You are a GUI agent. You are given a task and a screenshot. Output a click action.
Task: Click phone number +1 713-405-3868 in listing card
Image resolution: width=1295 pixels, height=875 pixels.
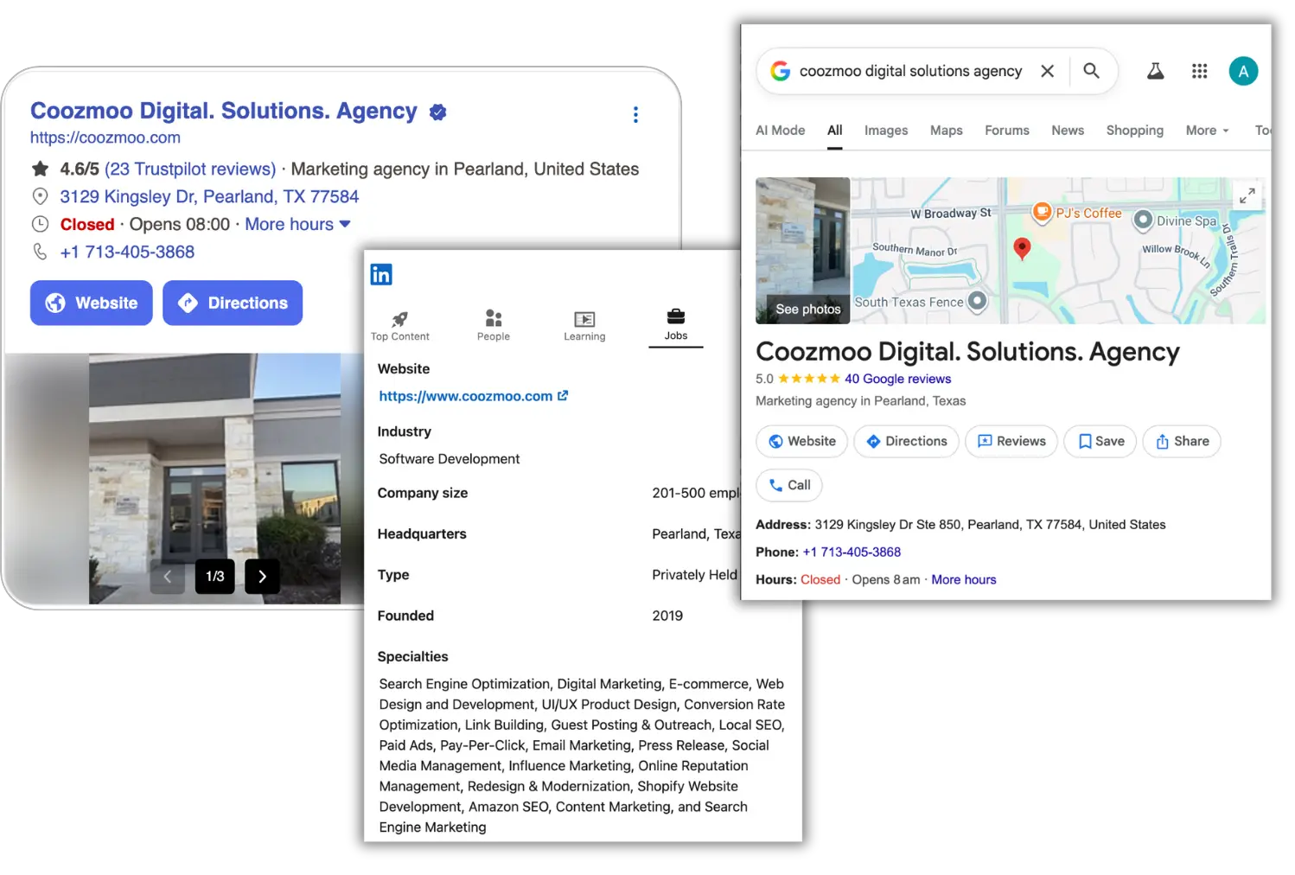(x=127, y=252)
